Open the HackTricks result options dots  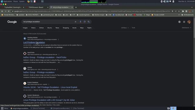pyautogui.click(x=59, y=54)
